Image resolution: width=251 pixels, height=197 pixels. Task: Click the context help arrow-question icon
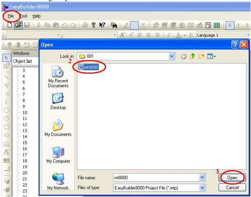[102, 25]
